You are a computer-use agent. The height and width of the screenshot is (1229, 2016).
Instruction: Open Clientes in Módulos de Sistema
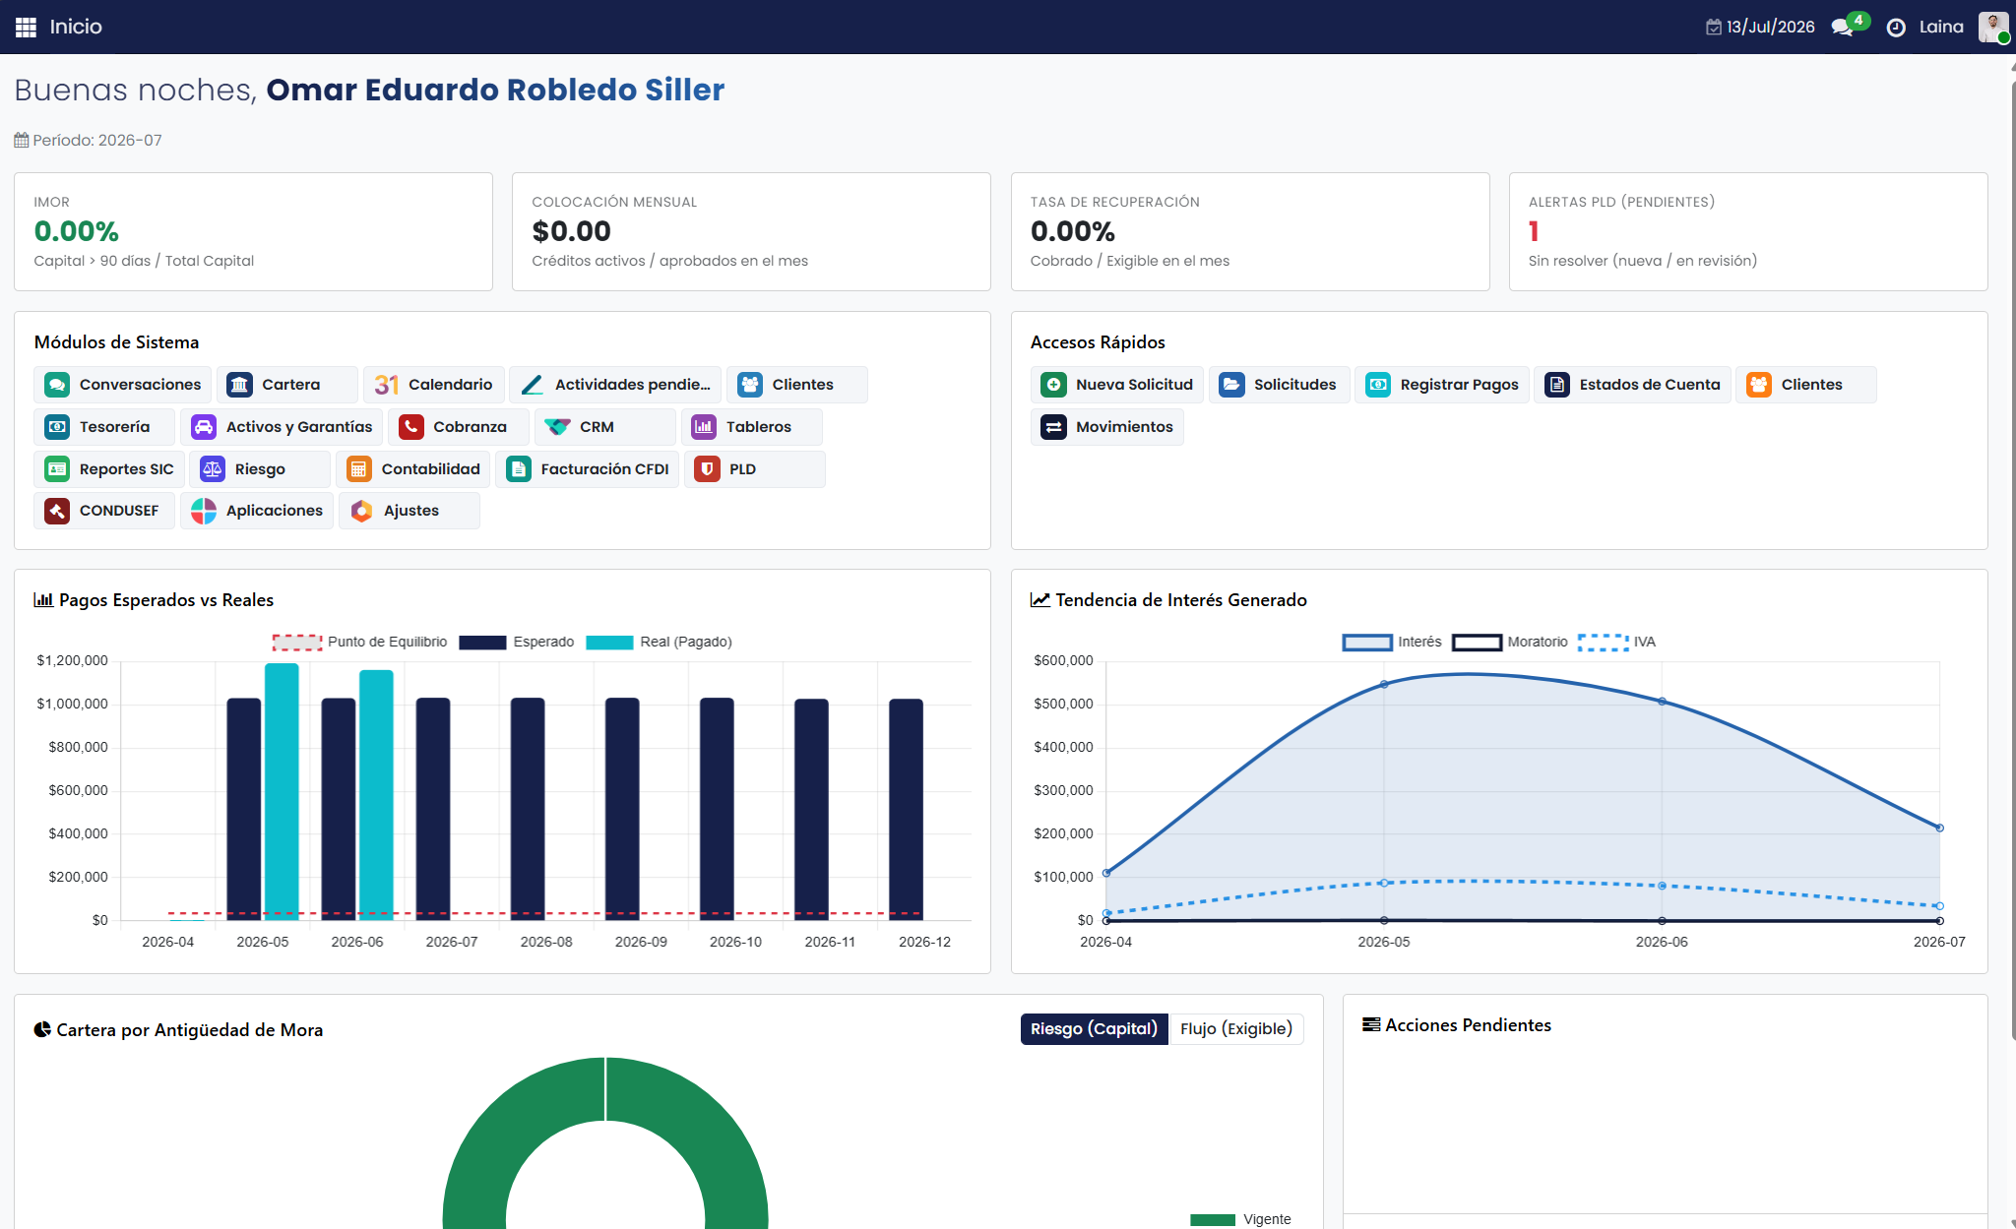click(x=796, y=385)
